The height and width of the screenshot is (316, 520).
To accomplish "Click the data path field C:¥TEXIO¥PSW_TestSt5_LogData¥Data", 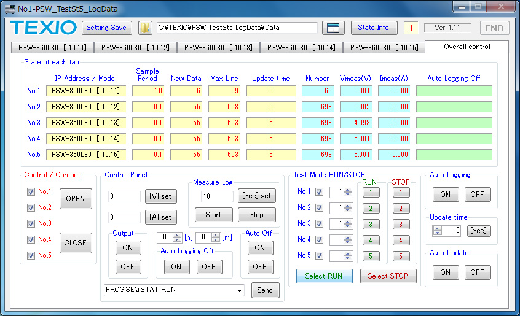I will point(237,28).
